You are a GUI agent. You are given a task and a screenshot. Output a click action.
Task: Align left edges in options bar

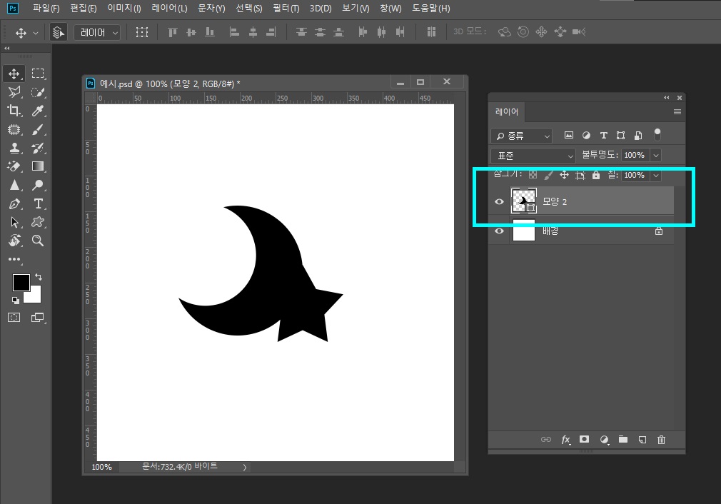click(234, 32)
